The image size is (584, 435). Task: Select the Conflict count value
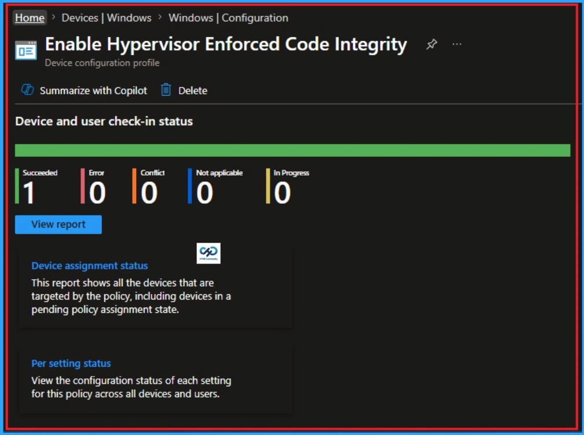point(149,192)
